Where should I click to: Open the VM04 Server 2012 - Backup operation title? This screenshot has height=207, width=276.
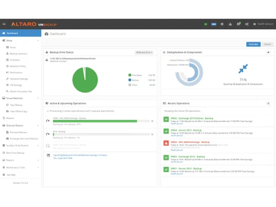(186, 130)
